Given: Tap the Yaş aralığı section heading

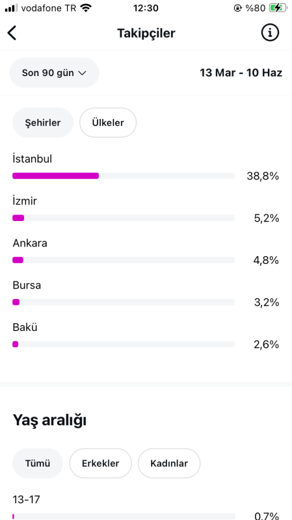Looking at the screenshot, I should [x=50, y=421].
